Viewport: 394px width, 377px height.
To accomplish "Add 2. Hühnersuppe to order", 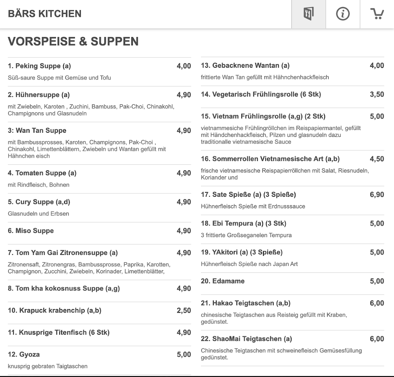I will tap(99, 104).
